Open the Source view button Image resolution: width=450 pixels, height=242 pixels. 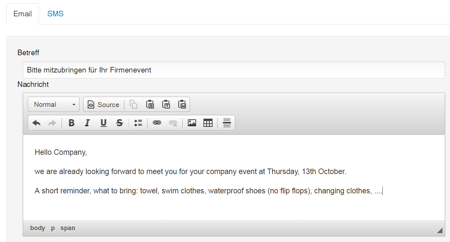click(x=104, y=105)
